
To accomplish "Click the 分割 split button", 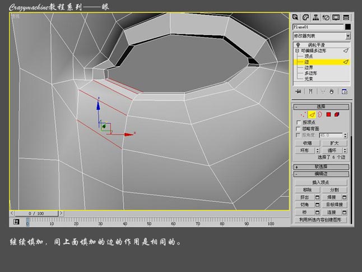I will coord(335,190).
